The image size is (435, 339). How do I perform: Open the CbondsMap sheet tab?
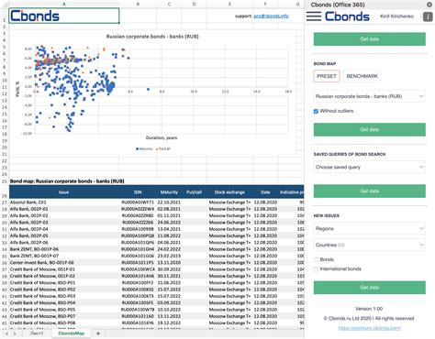pyautogui.click(x=72, y=334)
